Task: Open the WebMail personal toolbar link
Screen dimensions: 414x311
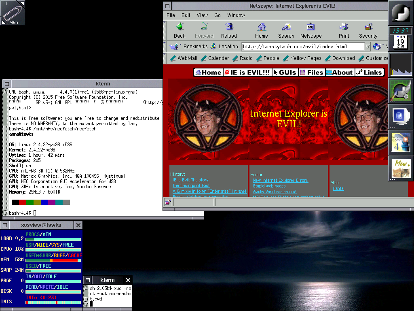Action: (184, 58)
